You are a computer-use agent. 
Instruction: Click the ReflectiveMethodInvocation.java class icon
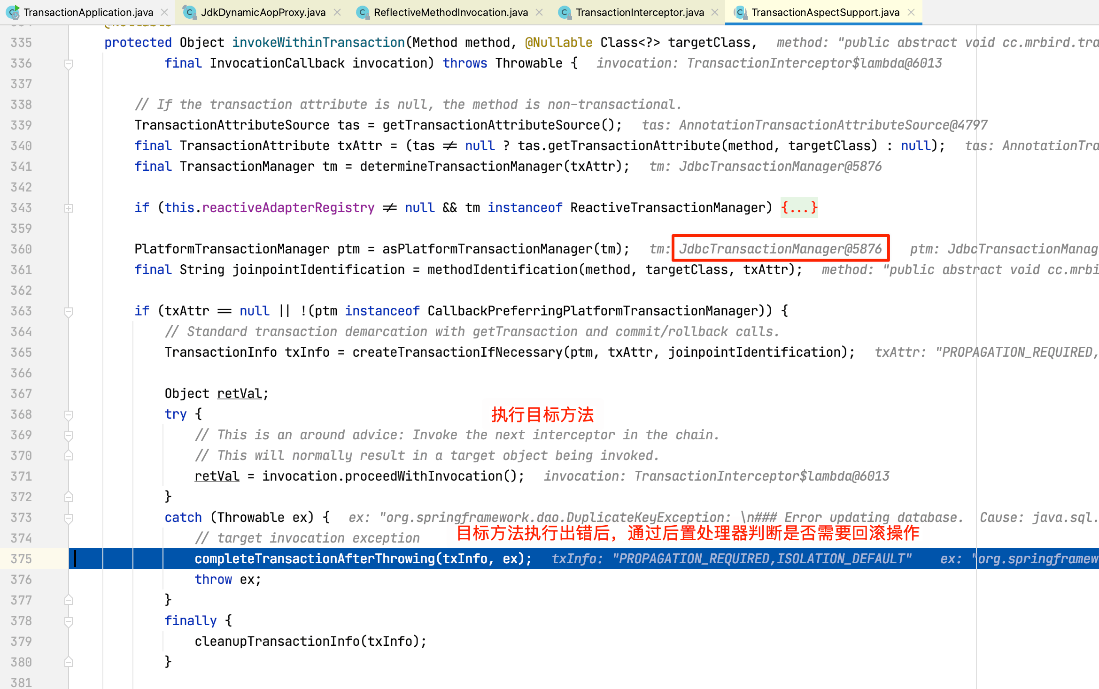[362, 12]
